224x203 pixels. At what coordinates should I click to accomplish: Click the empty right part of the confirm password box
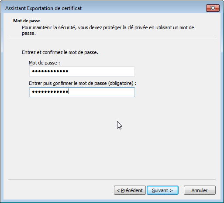click(102, 92)
